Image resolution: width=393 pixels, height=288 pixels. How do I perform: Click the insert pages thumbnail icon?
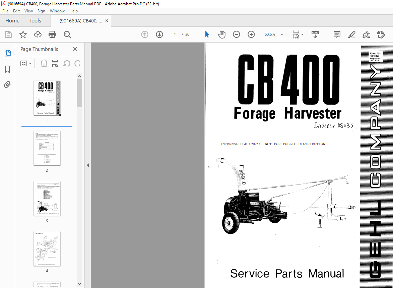pyautogui.click(x=55, y=64)
